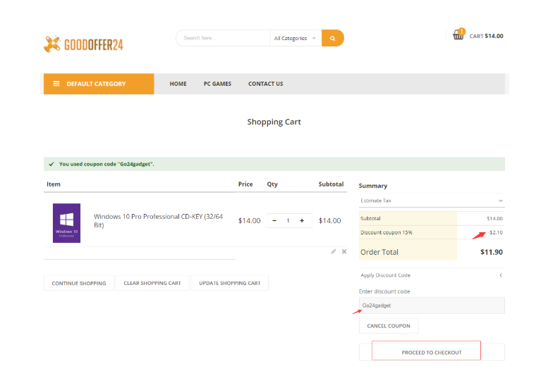Click the Clear Shopping Cart button

(152, 283)
